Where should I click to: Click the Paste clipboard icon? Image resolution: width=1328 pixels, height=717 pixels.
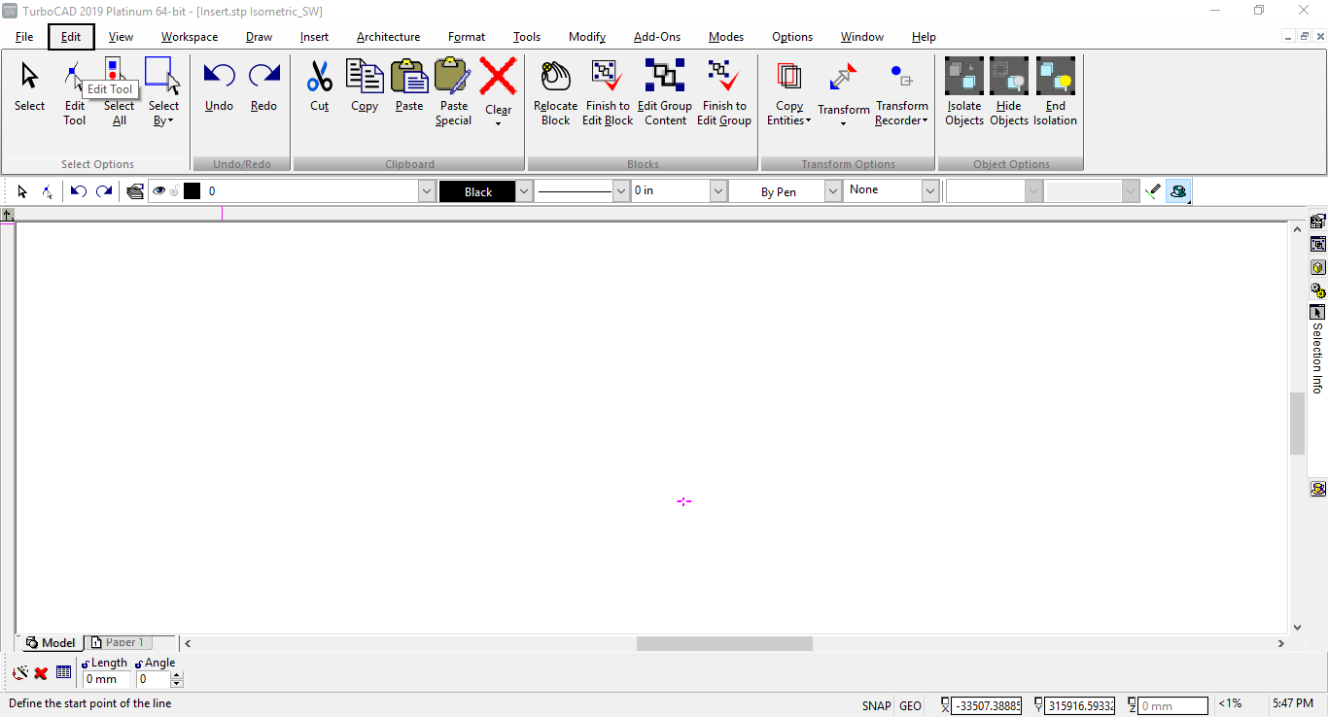click(x=409, y=76)
